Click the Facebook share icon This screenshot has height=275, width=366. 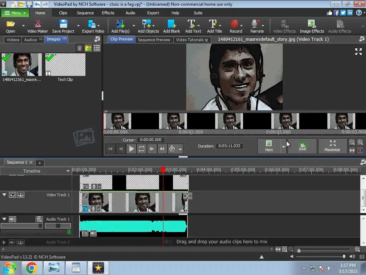336,13
